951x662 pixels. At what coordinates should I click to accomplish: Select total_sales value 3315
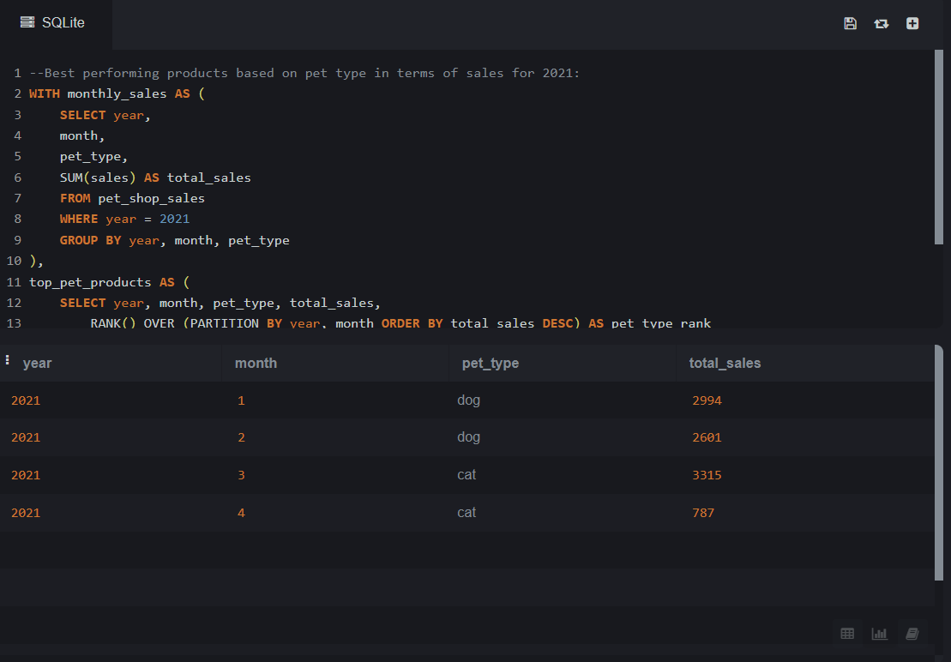pyautogui.click(x=707, y=475)
